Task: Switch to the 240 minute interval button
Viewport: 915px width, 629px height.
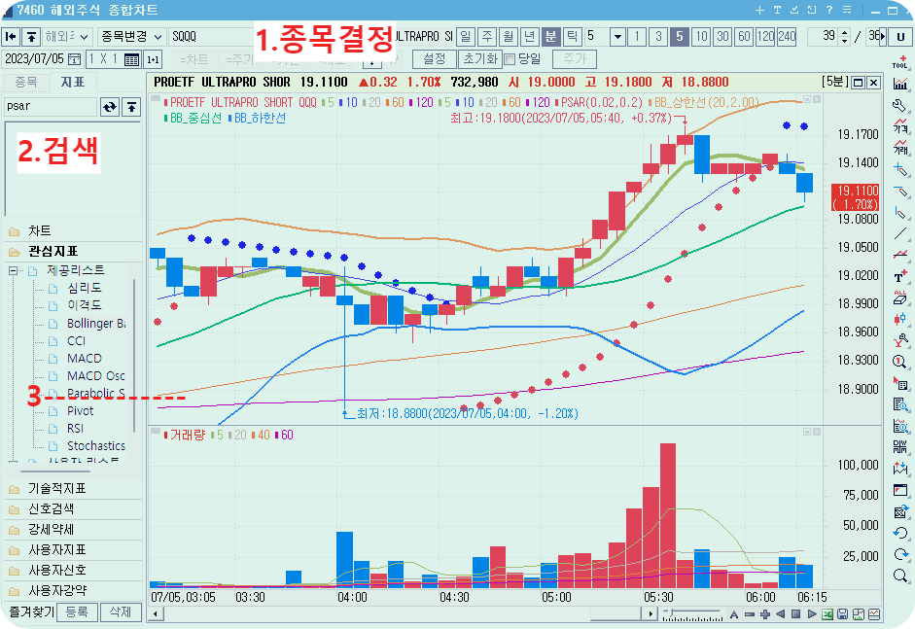Action: click(787, 37)
